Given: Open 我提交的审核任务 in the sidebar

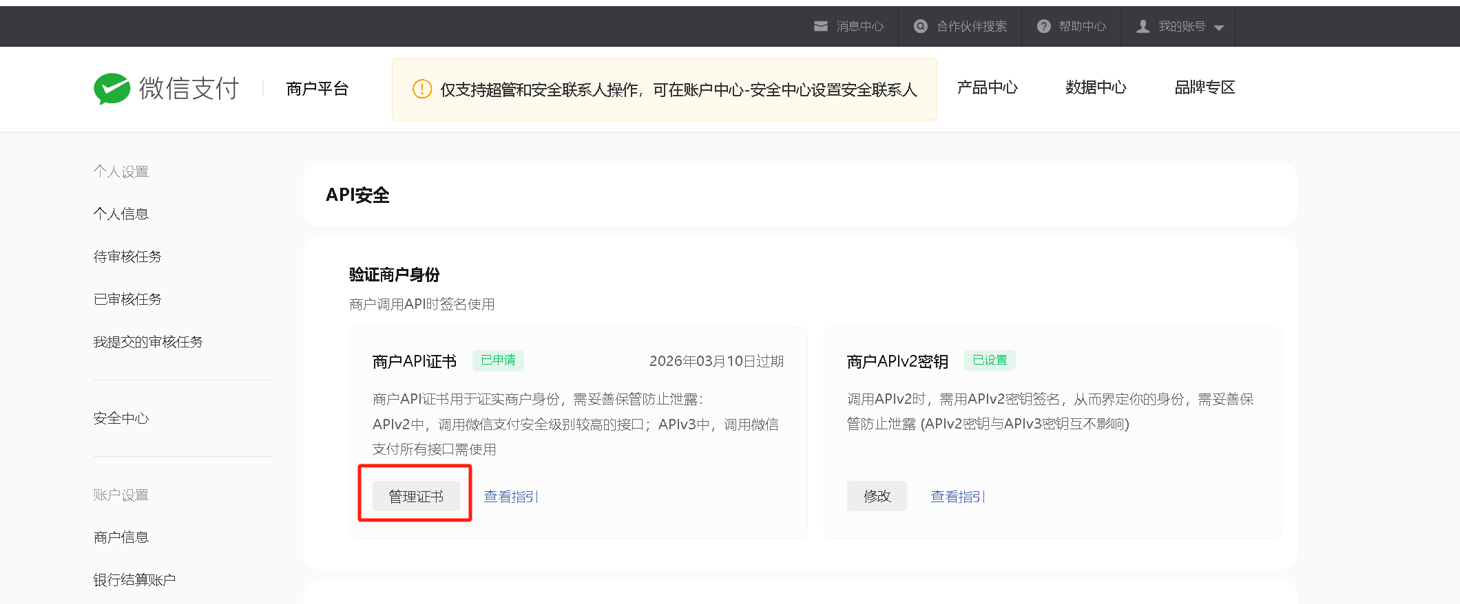Looking at the screenshot, I should click(148, 342).
